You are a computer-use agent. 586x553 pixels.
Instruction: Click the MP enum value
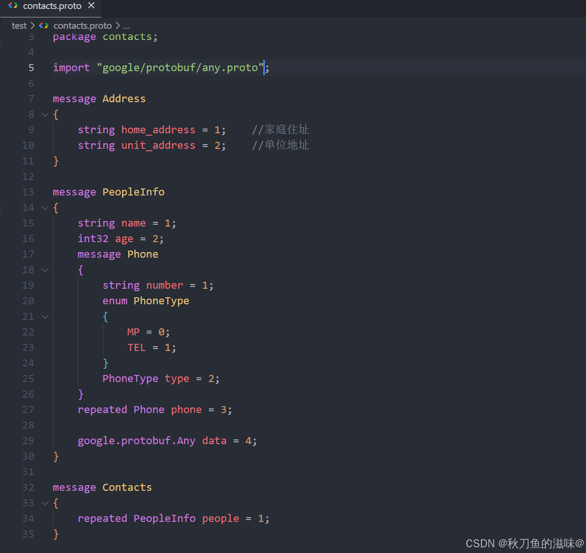pos(133,332)
